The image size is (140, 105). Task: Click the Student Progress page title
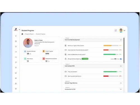click(x=28, y=31)
